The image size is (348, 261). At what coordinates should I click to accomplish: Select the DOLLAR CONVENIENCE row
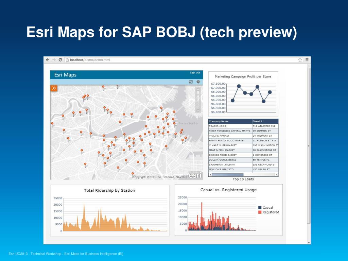pos(243,160)
